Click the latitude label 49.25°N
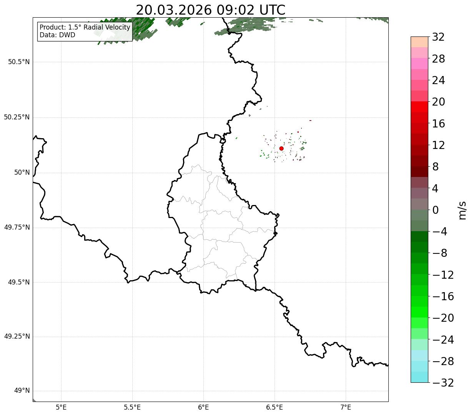Image resolution: width=471 pixels, height=415 pixels. 17,337
